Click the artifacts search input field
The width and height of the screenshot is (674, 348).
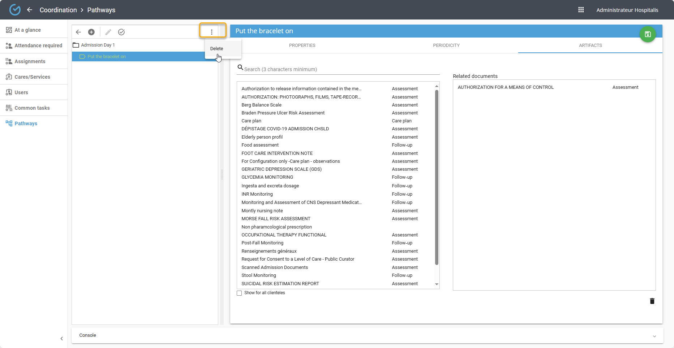pyautogui.click(x=340, y=69)
